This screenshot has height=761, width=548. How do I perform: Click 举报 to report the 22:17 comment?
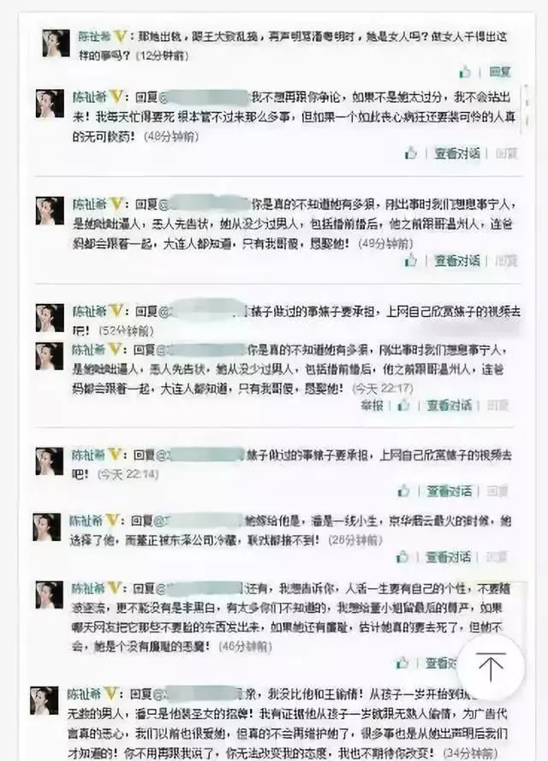tap(372, 405)
